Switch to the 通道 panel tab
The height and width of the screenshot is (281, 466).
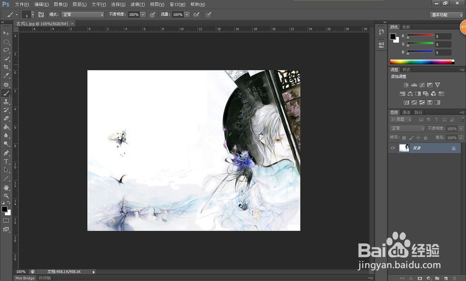pos(405,112)
